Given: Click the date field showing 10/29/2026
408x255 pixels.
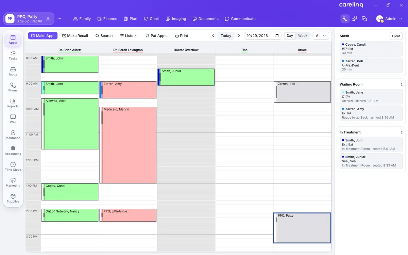Looking at the screenshot, I should [263, 36].
